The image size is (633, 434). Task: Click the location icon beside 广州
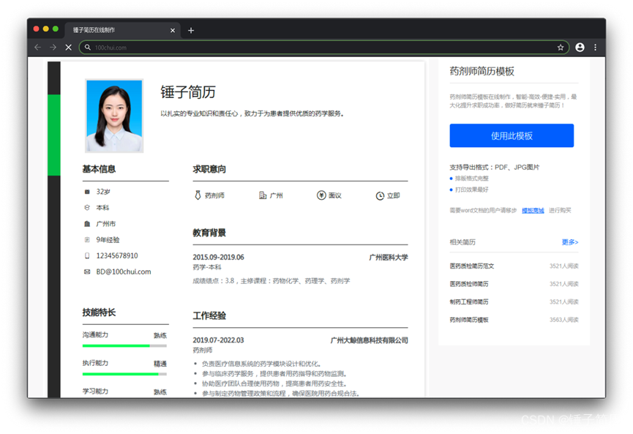click(x=263, y=195)
